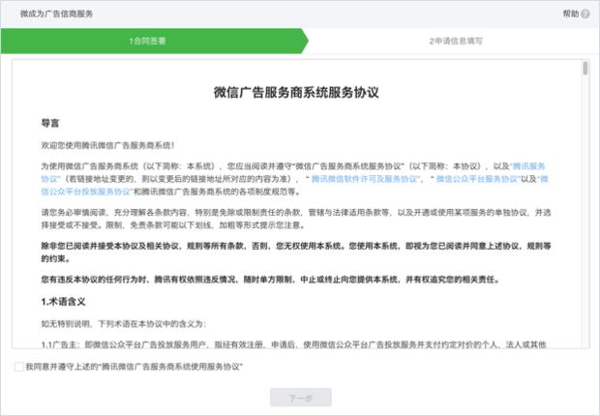
Task: Select the 2申请信息填写 step tab
Action: 456,41
